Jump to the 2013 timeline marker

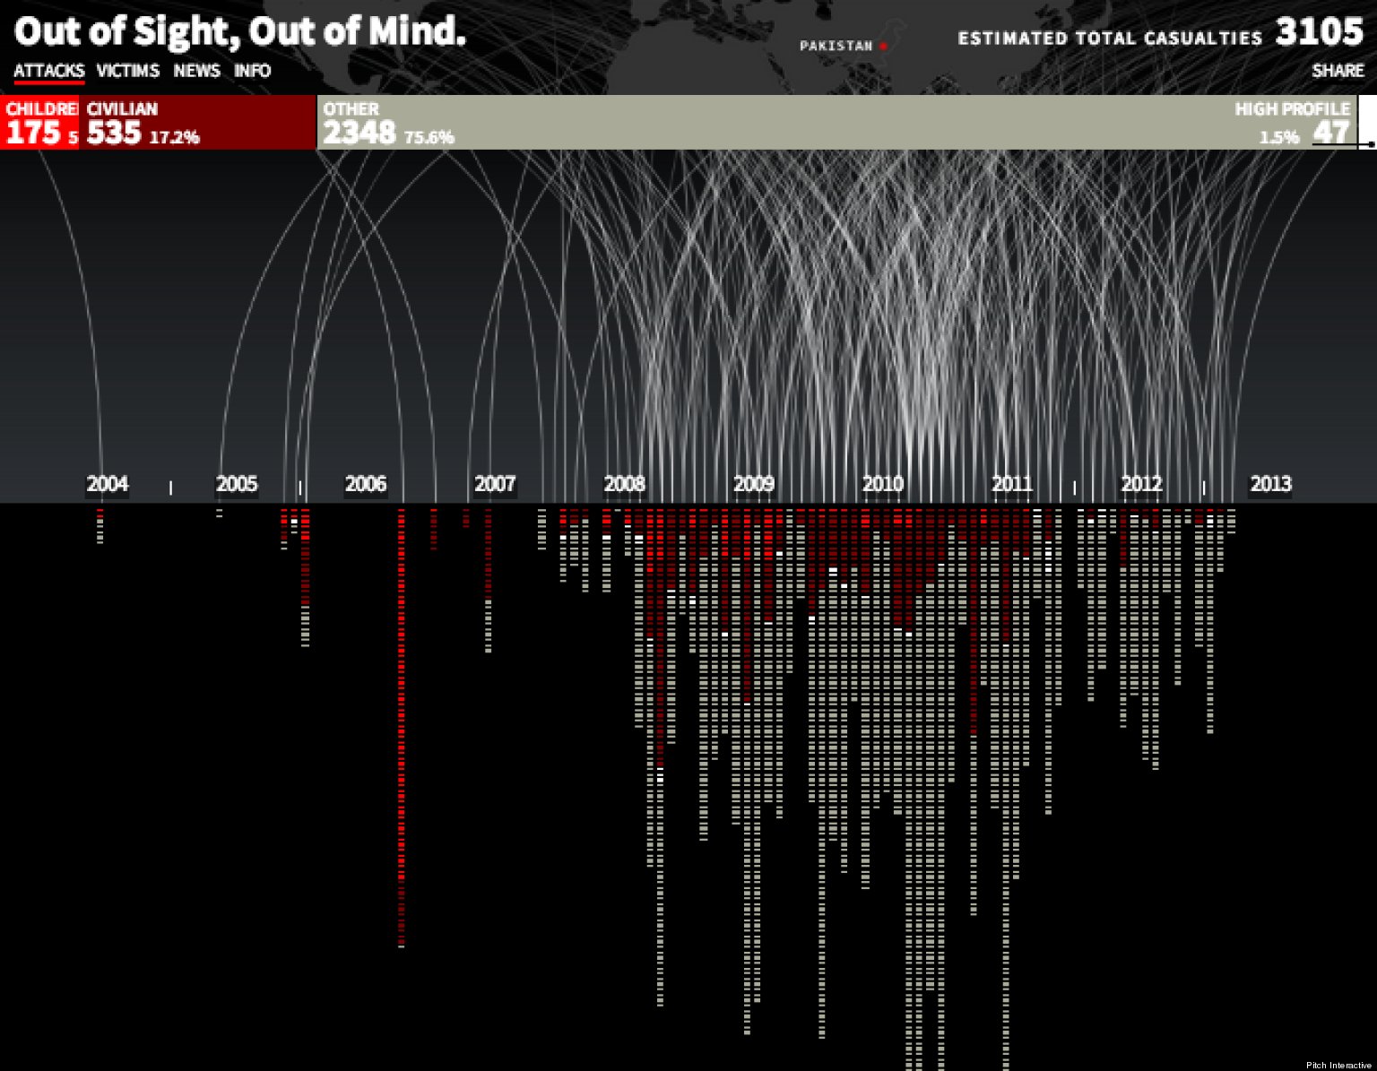coord(1271,484)
